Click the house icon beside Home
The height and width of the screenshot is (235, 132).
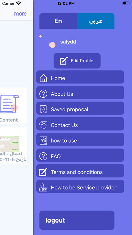tap(43, 78)
